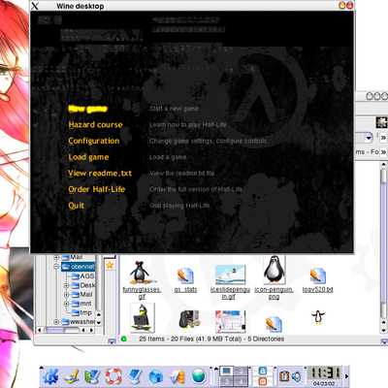The height and width of the screenshot is (388, 388).
Task: Click the tree horizontal scrollbar thumb
Action: (x=54, y=330)
